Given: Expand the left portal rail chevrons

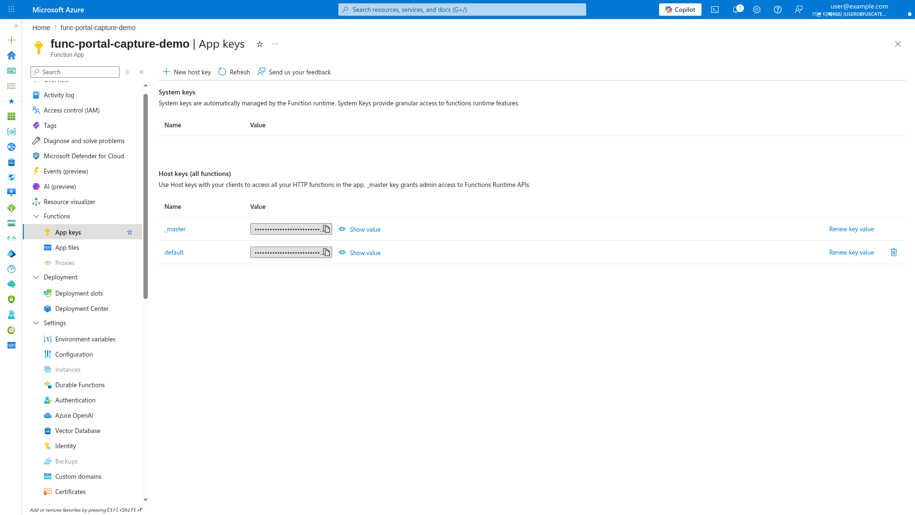Looking at the screenshot, I should coord(16,26).
